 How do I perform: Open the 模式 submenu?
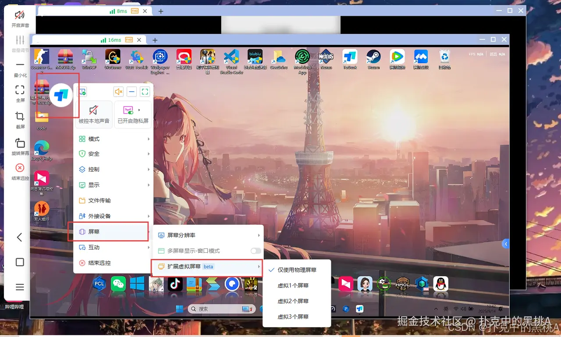point(114,139)
